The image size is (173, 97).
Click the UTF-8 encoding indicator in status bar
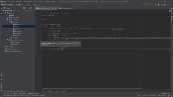point(148,96)
